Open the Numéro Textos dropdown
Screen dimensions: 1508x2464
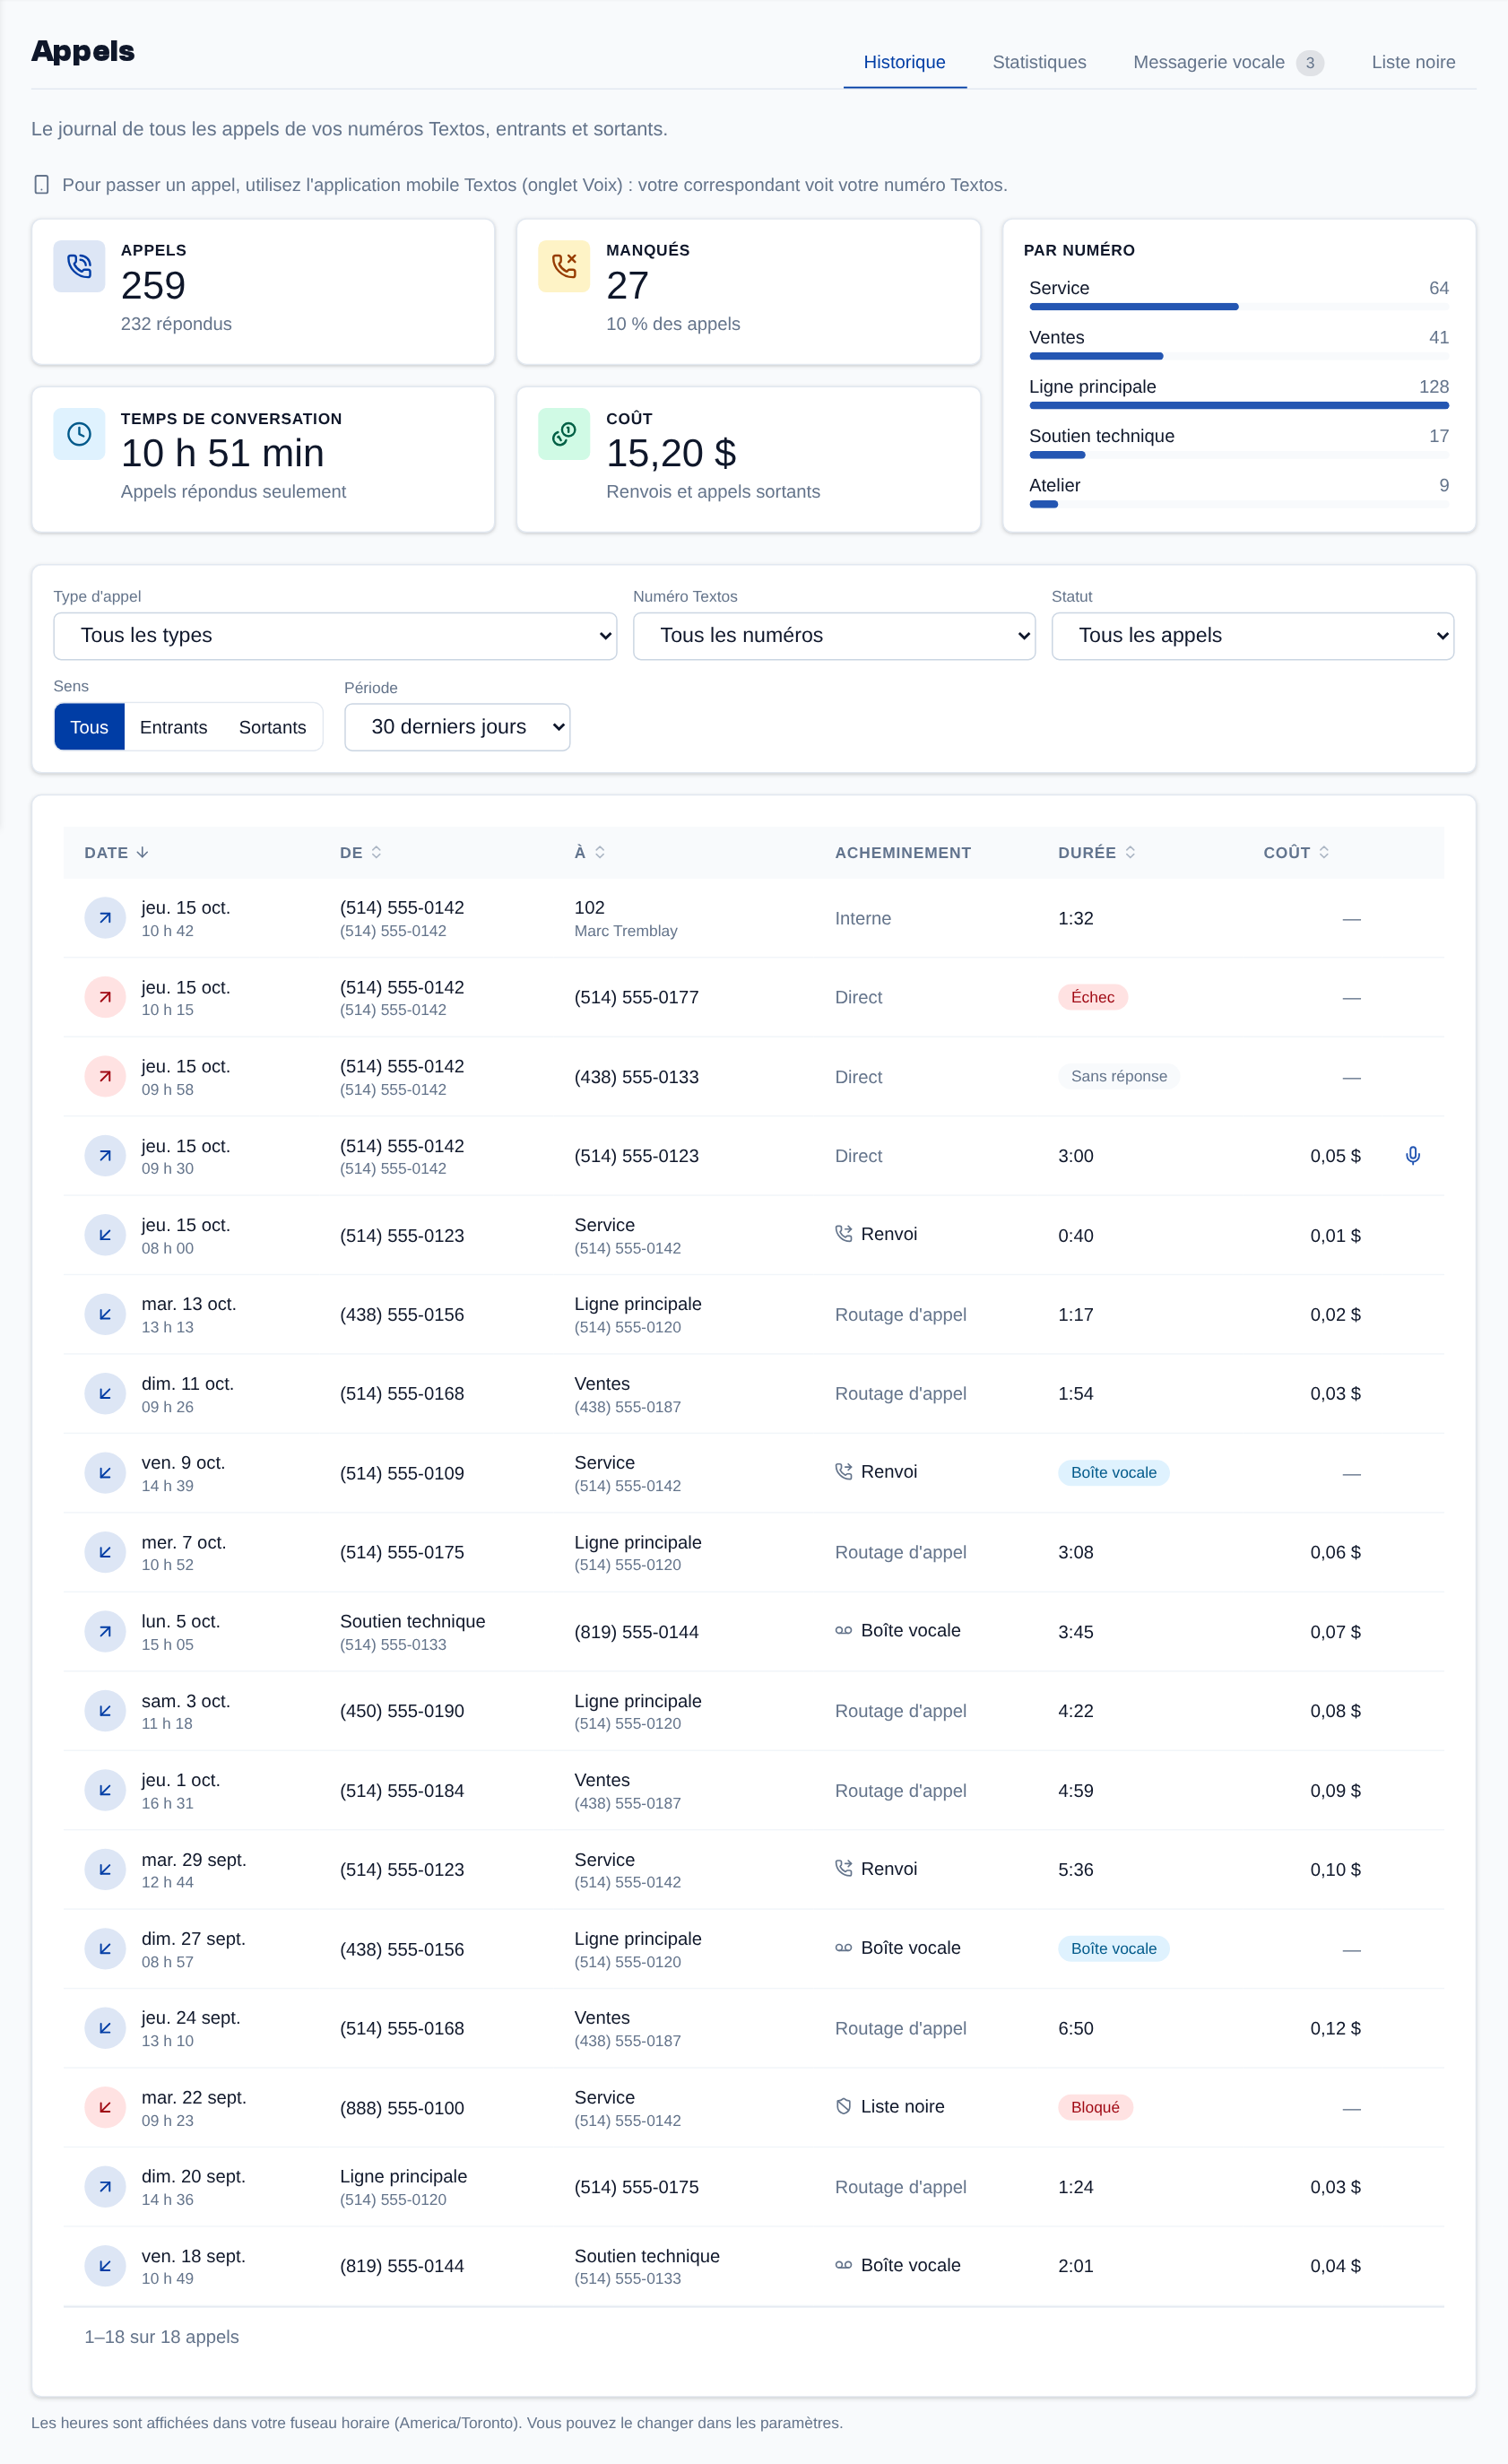(834, 636)
